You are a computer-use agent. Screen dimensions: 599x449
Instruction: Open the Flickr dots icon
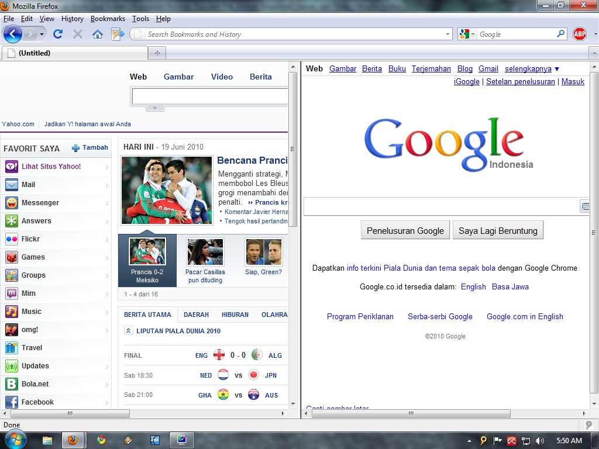point(12,239)
